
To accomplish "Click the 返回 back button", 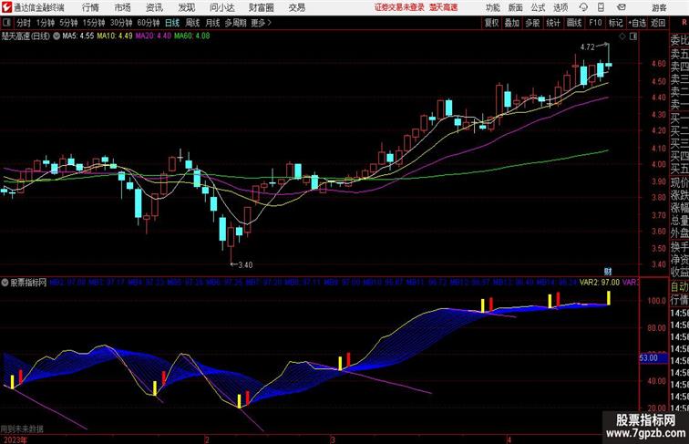I will point(658,23).
